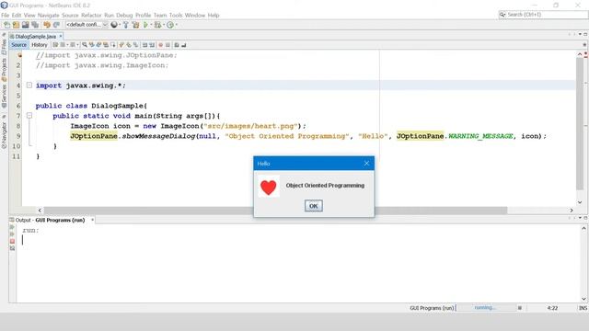Click the editor vertical scrollbar
The image size is (589, 331).
(580, 125)
